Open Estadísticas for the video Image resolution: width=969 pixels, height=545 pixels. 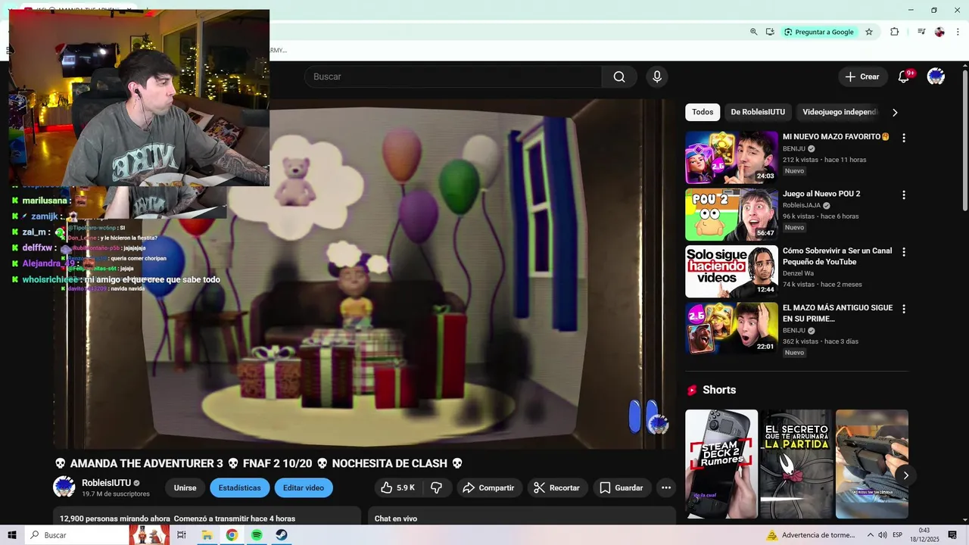click(x=240, y=487)
